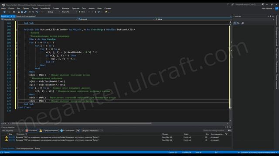Click Пуск start button label
279x156 pixels.
[83, 12]
